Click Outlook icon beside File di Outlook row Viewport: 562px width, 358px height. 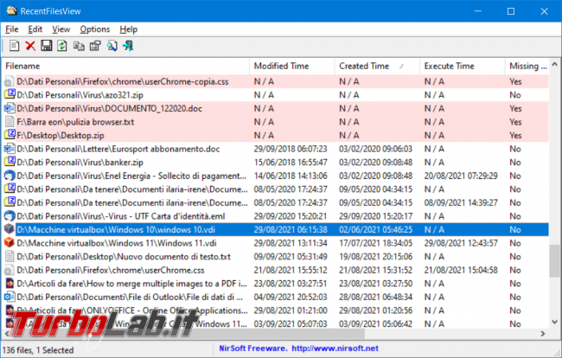pos(9,297)
